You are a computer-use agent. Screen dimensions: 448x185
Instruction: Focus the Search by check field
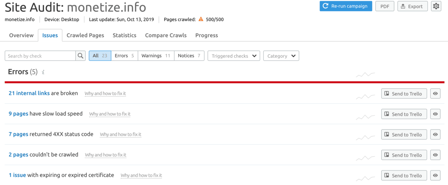coord(40,56)
